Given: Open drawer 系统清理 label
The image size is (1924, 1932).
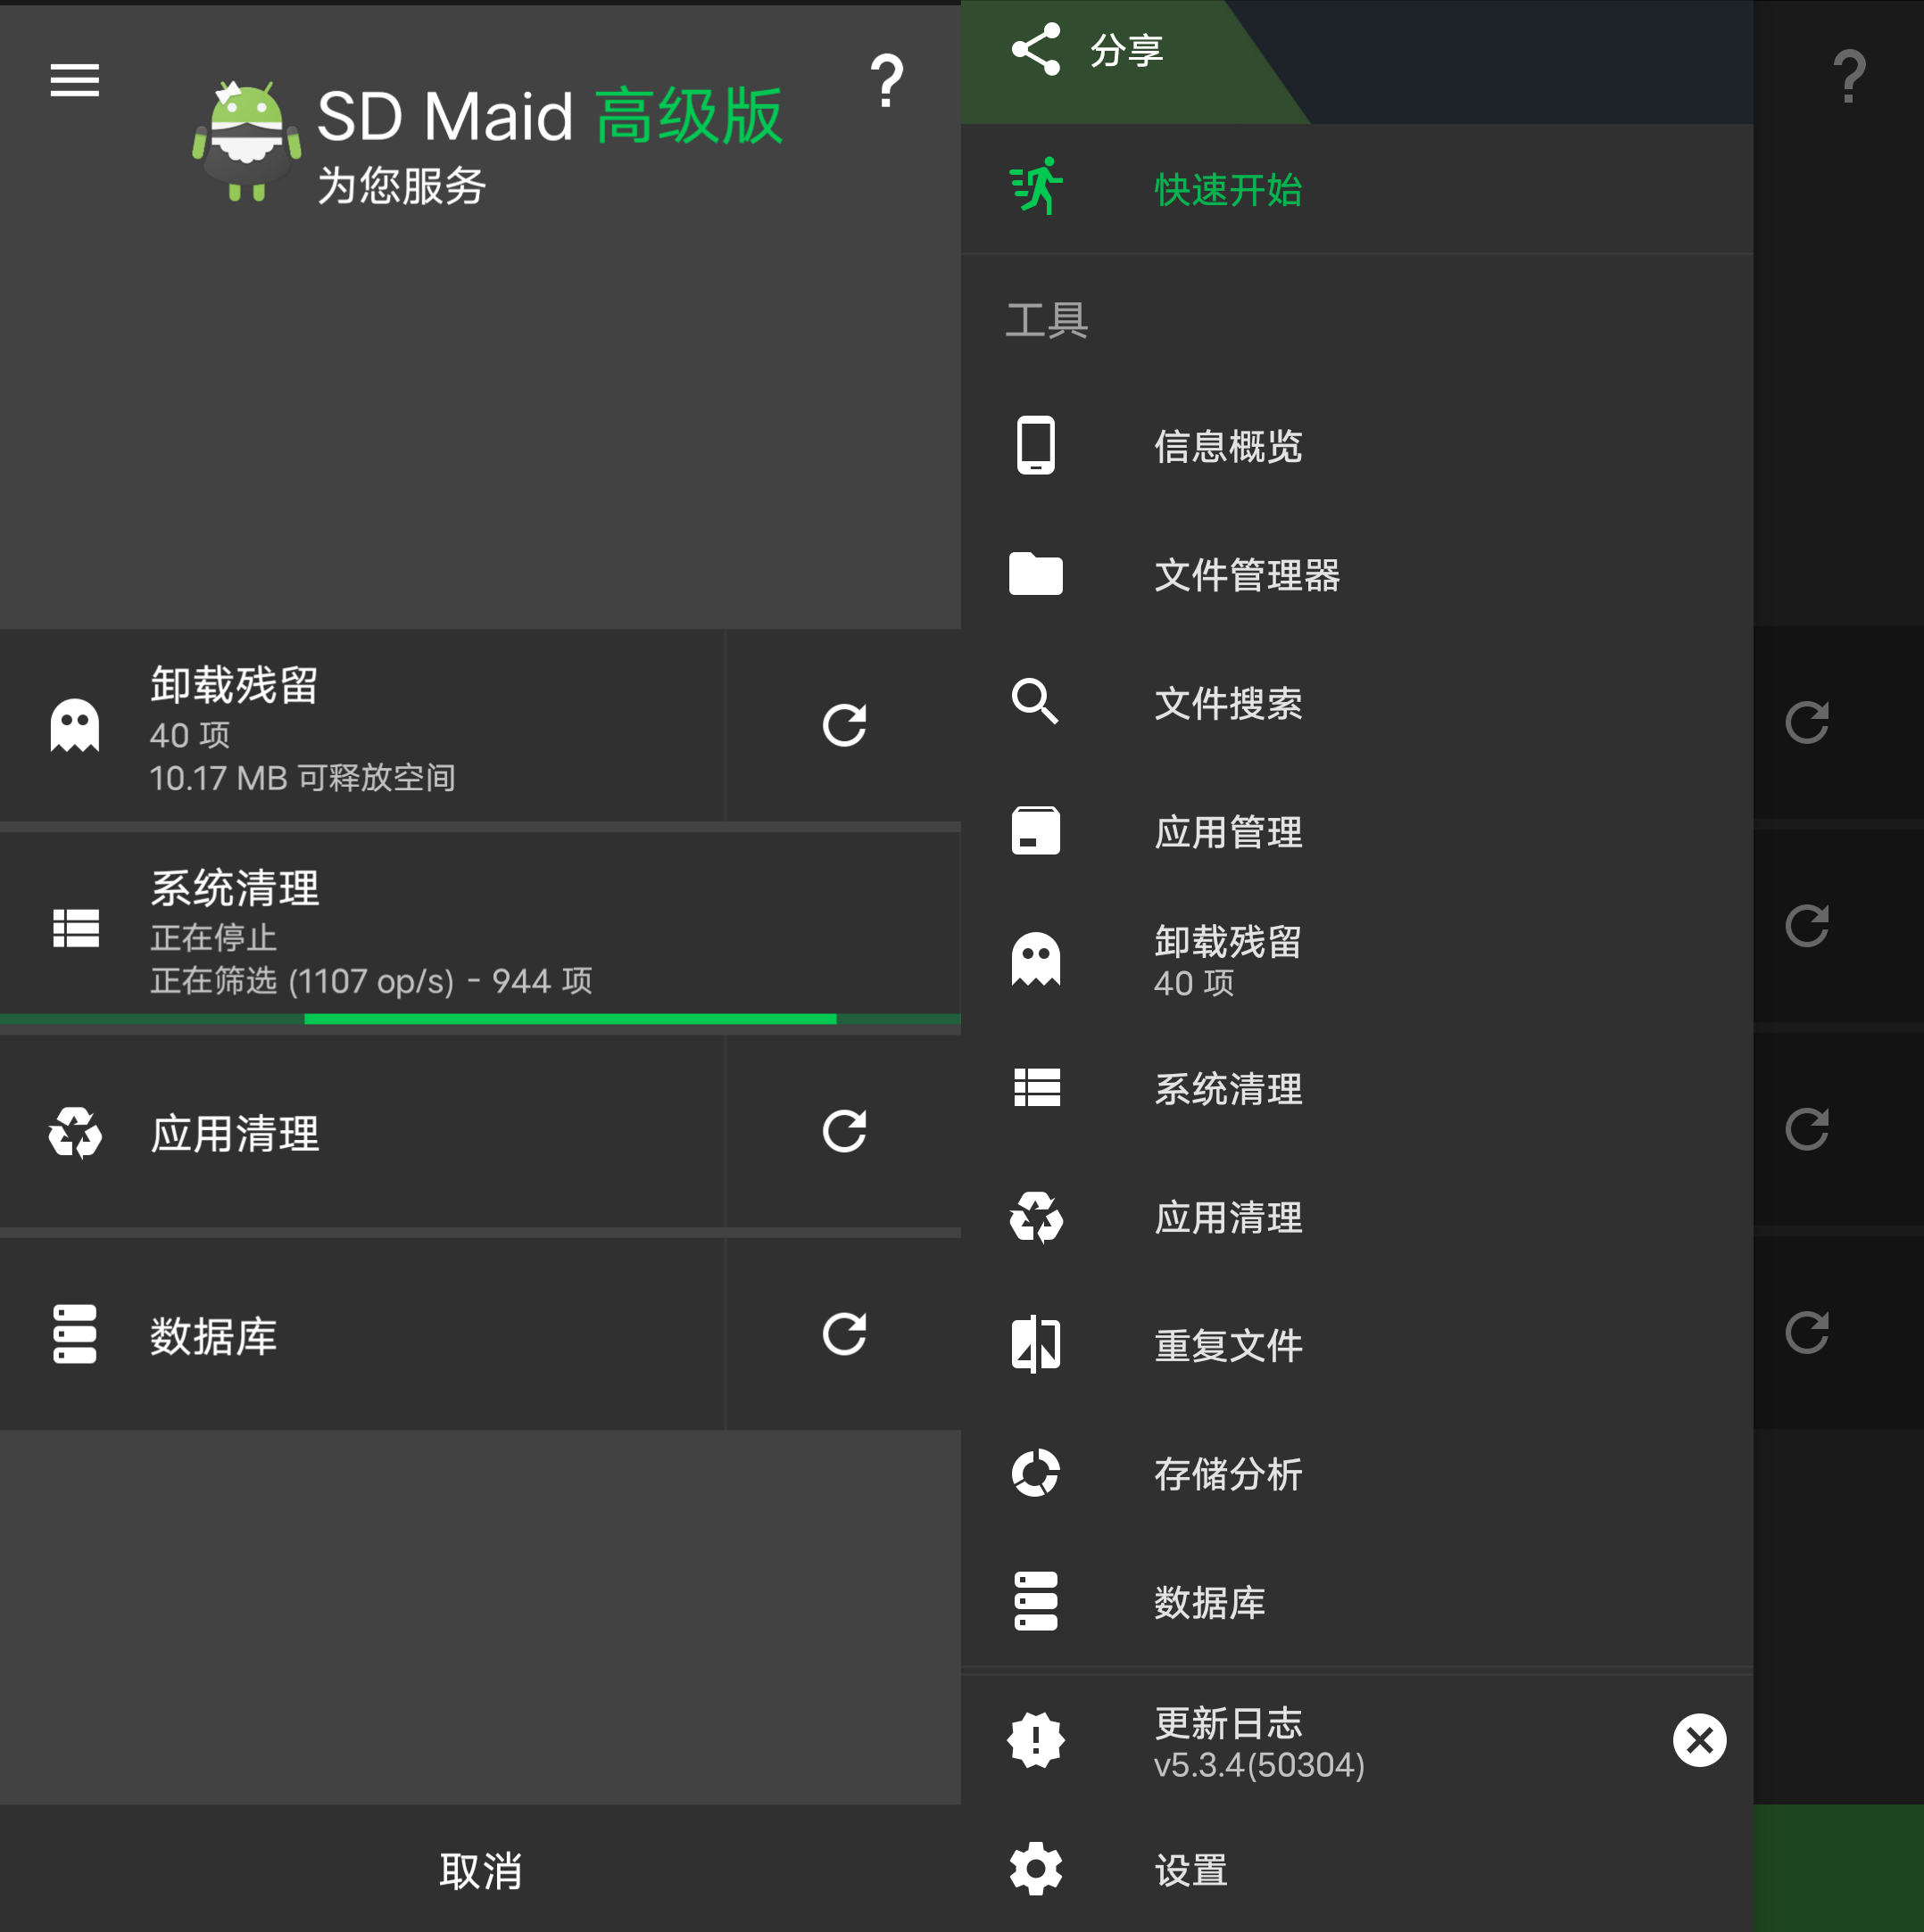Looking at the screenshot, I should (1229, 1089).
